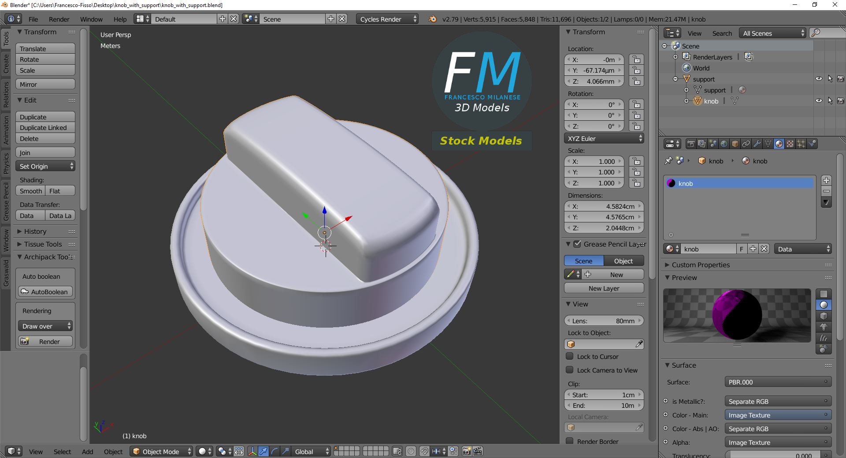Click the OpenGL render image camera icon
Screen dimensions: 846x458
point(467,451)
